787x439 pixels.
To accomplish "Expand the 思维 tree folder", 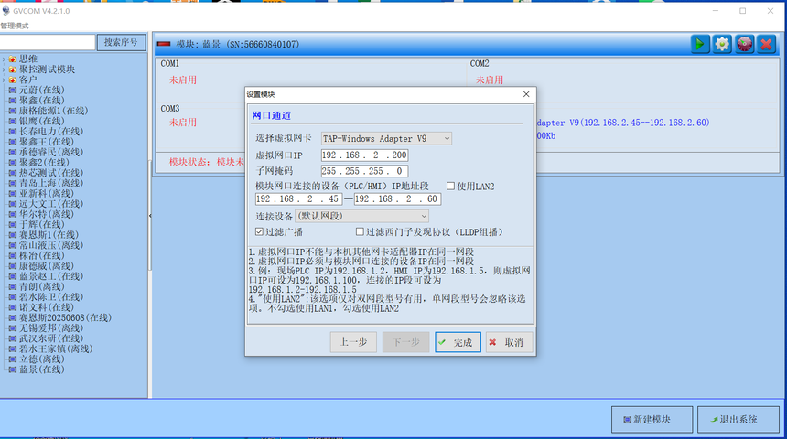I will click(4, 59).
